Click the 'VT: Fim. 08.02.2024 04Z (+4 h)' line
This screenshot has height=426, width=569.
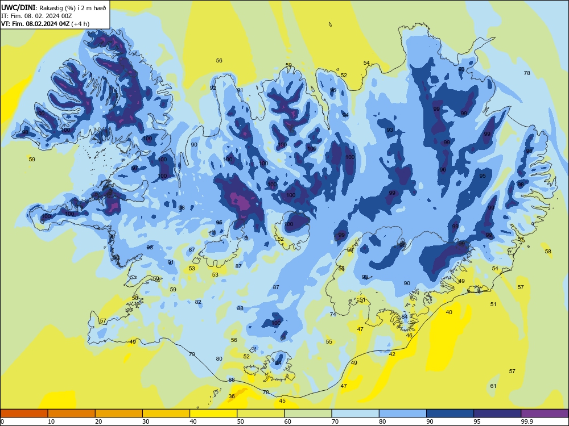45,24
